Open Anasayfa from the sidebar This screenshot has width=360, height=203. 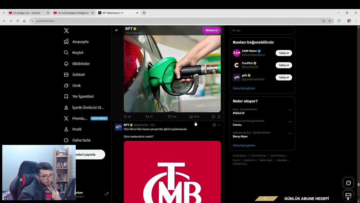click(76, 42)
